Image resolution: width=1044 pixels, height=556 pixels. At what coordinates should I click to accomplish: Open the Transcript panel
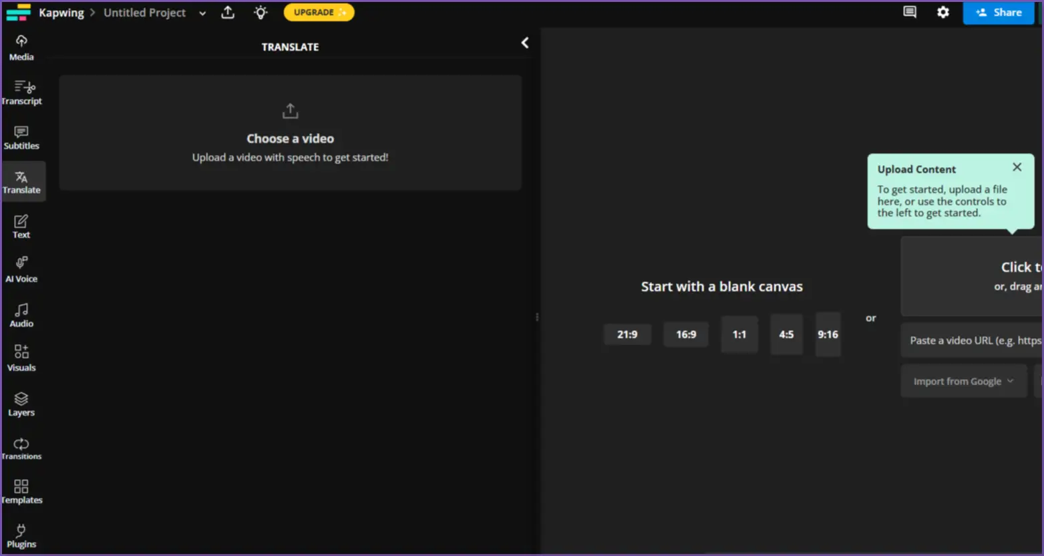[21, 92]
